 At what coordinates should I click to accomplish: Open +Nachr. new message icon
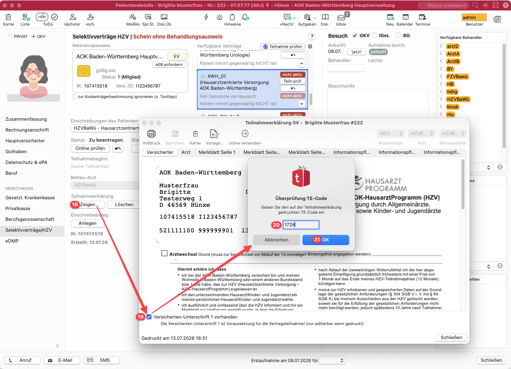tap(288, 17)
